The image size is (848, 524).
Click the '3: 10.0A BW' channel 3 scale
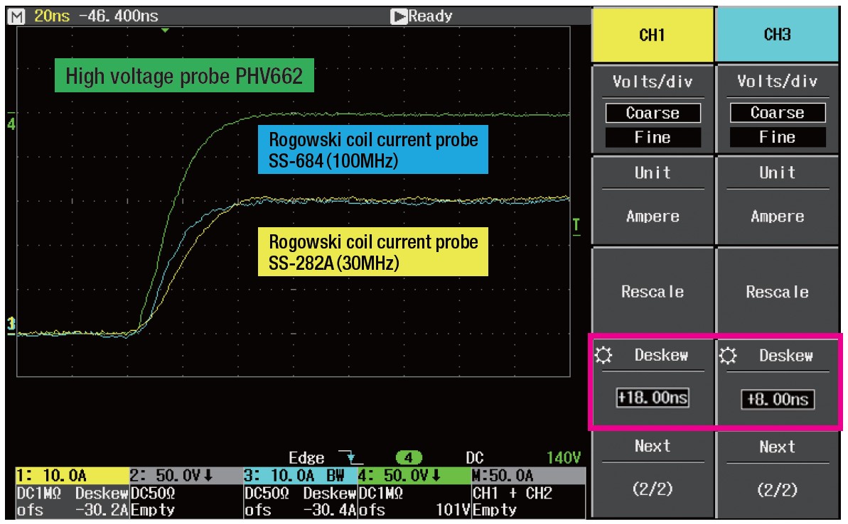coord(300,476)
